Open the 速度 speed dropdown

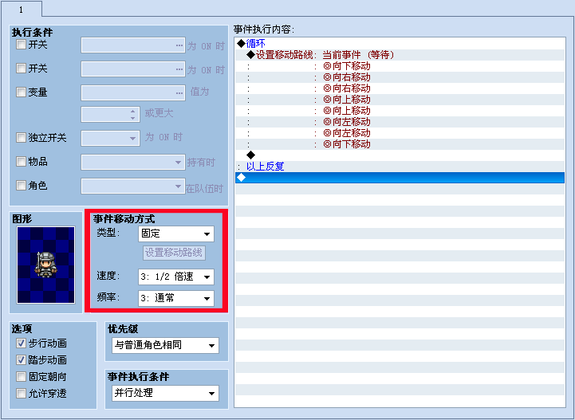[x=176, y=277]
